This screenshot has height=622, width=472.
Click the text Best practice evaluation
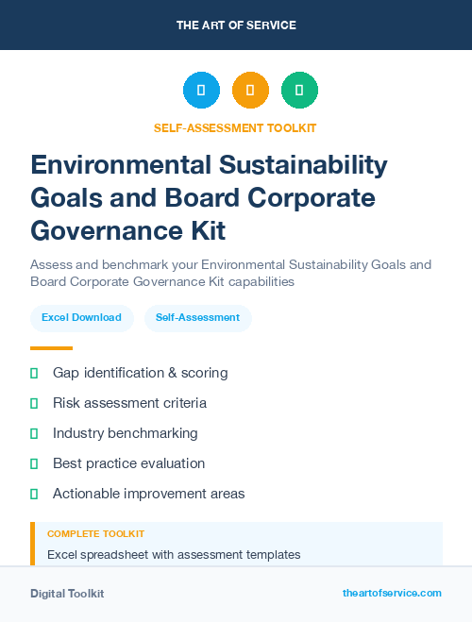click(x=129, y=463)
